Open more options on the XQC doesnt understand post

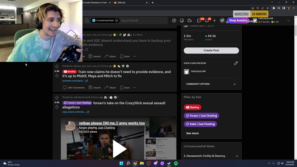click(135, 56)
